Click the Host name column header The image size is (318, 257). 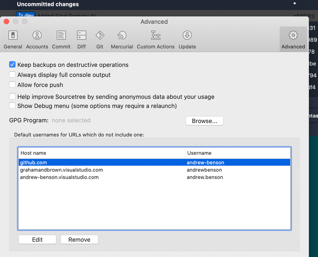tap(102, 153)
